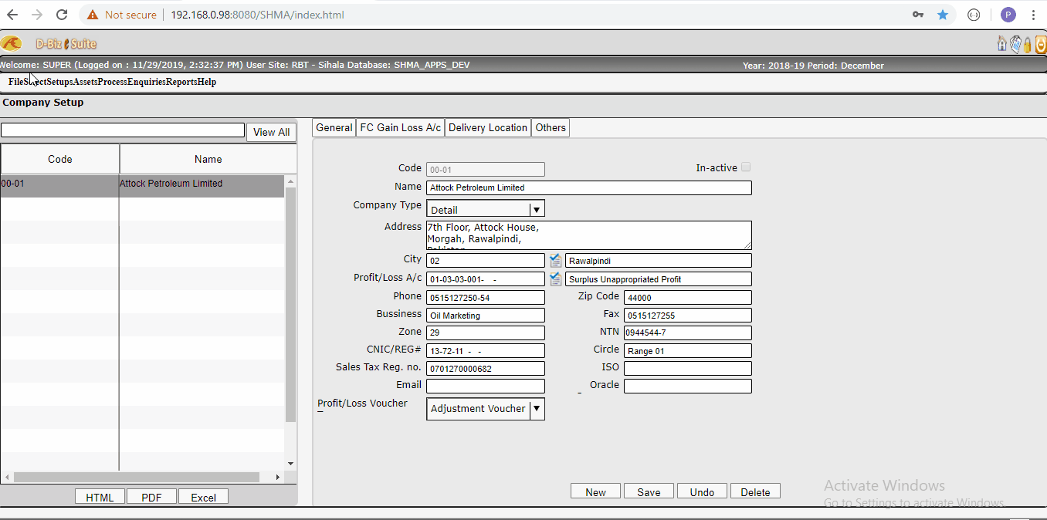
Task: Expand the Profit/Loss Voucher dropdown
Action: tap(537, 408)
